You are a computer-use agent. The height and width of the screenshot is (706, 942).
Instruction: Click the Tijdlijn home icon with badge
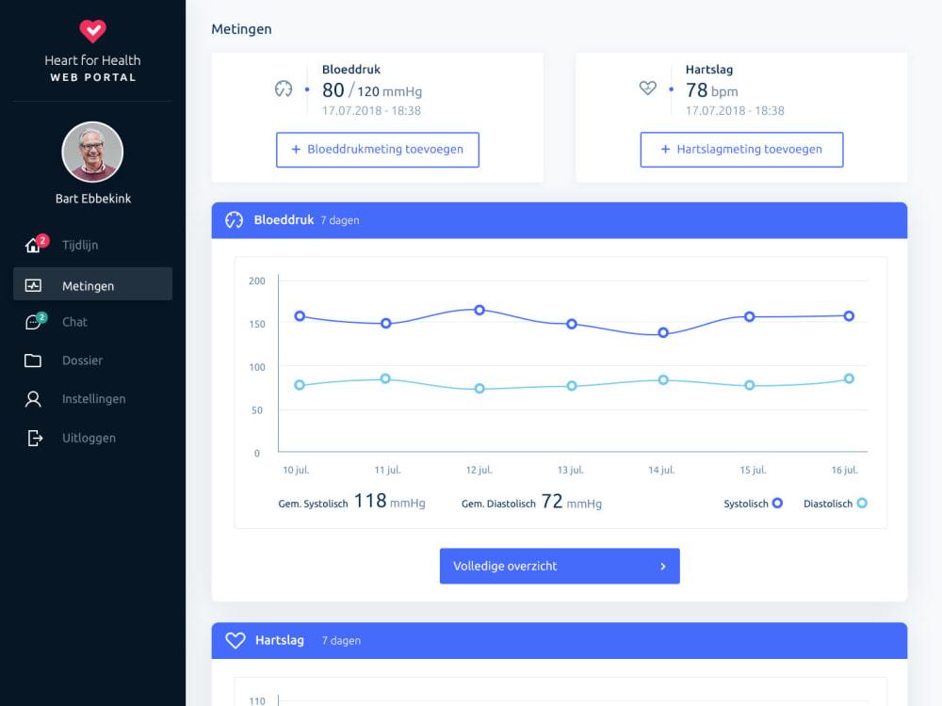click(36, 243)
